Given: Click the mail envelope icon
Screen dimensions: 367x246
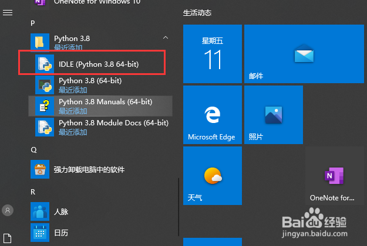Looking at the screenshot, I should pos(304,53).
